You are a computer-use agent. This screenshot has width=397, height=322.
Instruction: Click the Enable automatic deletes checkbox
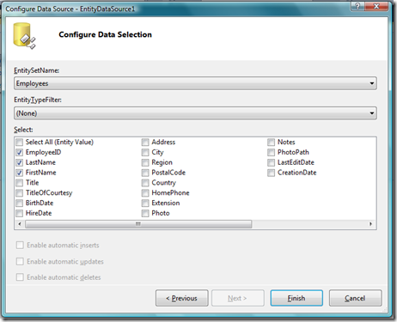click(x=20, y=277)
